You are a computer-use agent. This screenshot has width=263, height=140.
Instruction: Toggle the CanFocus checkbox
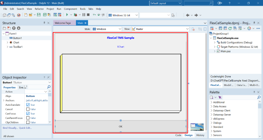28,114
